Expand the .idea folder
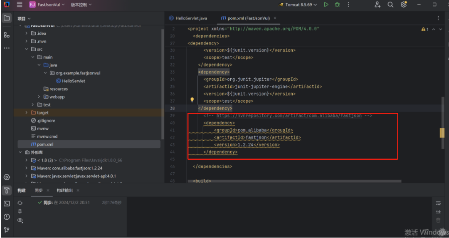Screen dimensions: 449x238 point(26,33)
